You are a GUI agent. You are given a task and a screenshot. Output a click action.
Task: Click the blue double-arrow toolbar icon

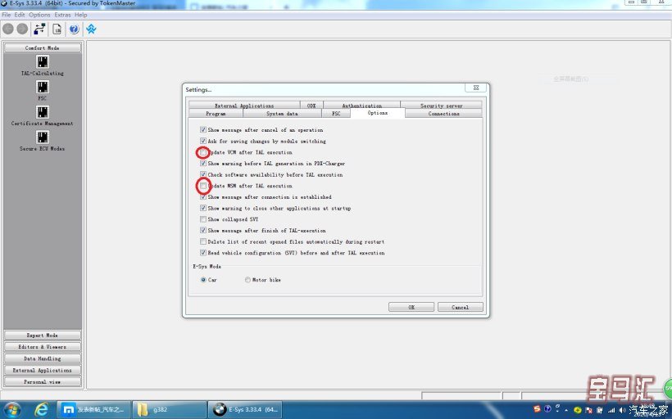91,29
